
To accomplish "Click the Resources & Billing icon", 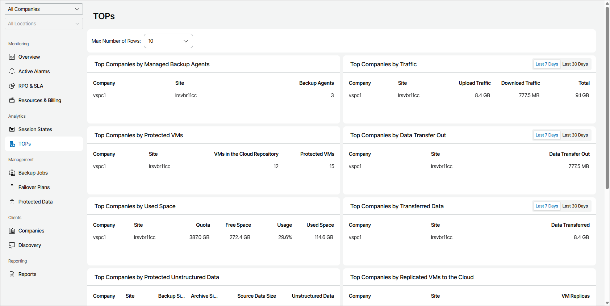I will 12,100.
